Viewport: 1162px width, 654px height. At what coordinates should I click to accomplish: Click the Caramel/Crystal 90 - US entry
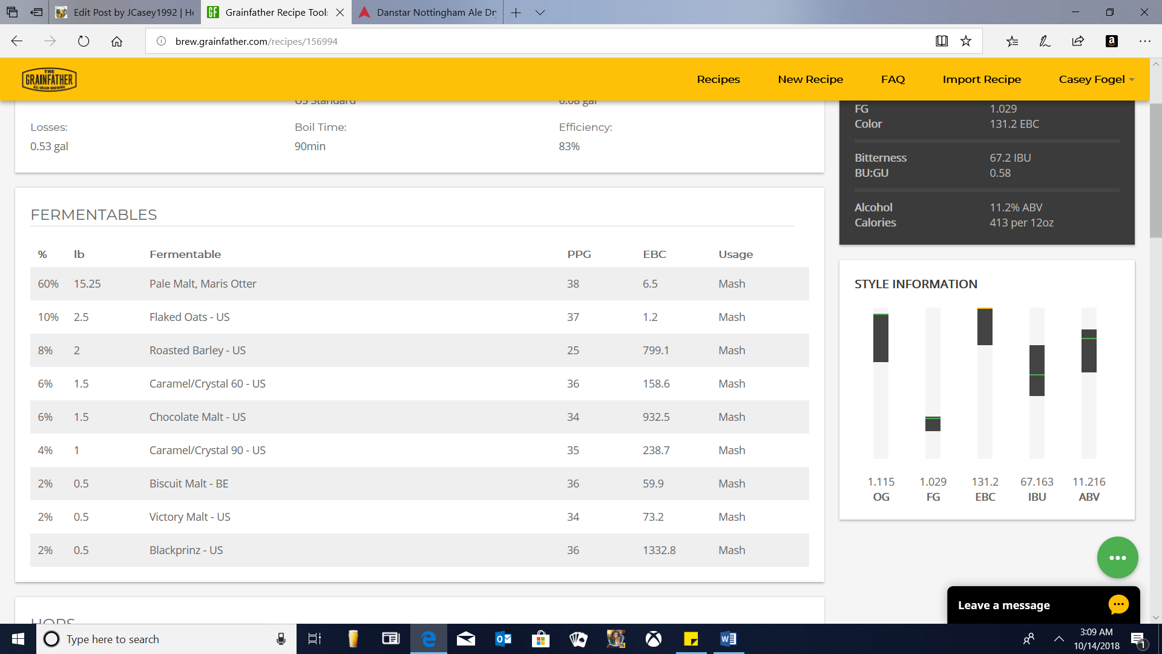(x=208, y=450)
